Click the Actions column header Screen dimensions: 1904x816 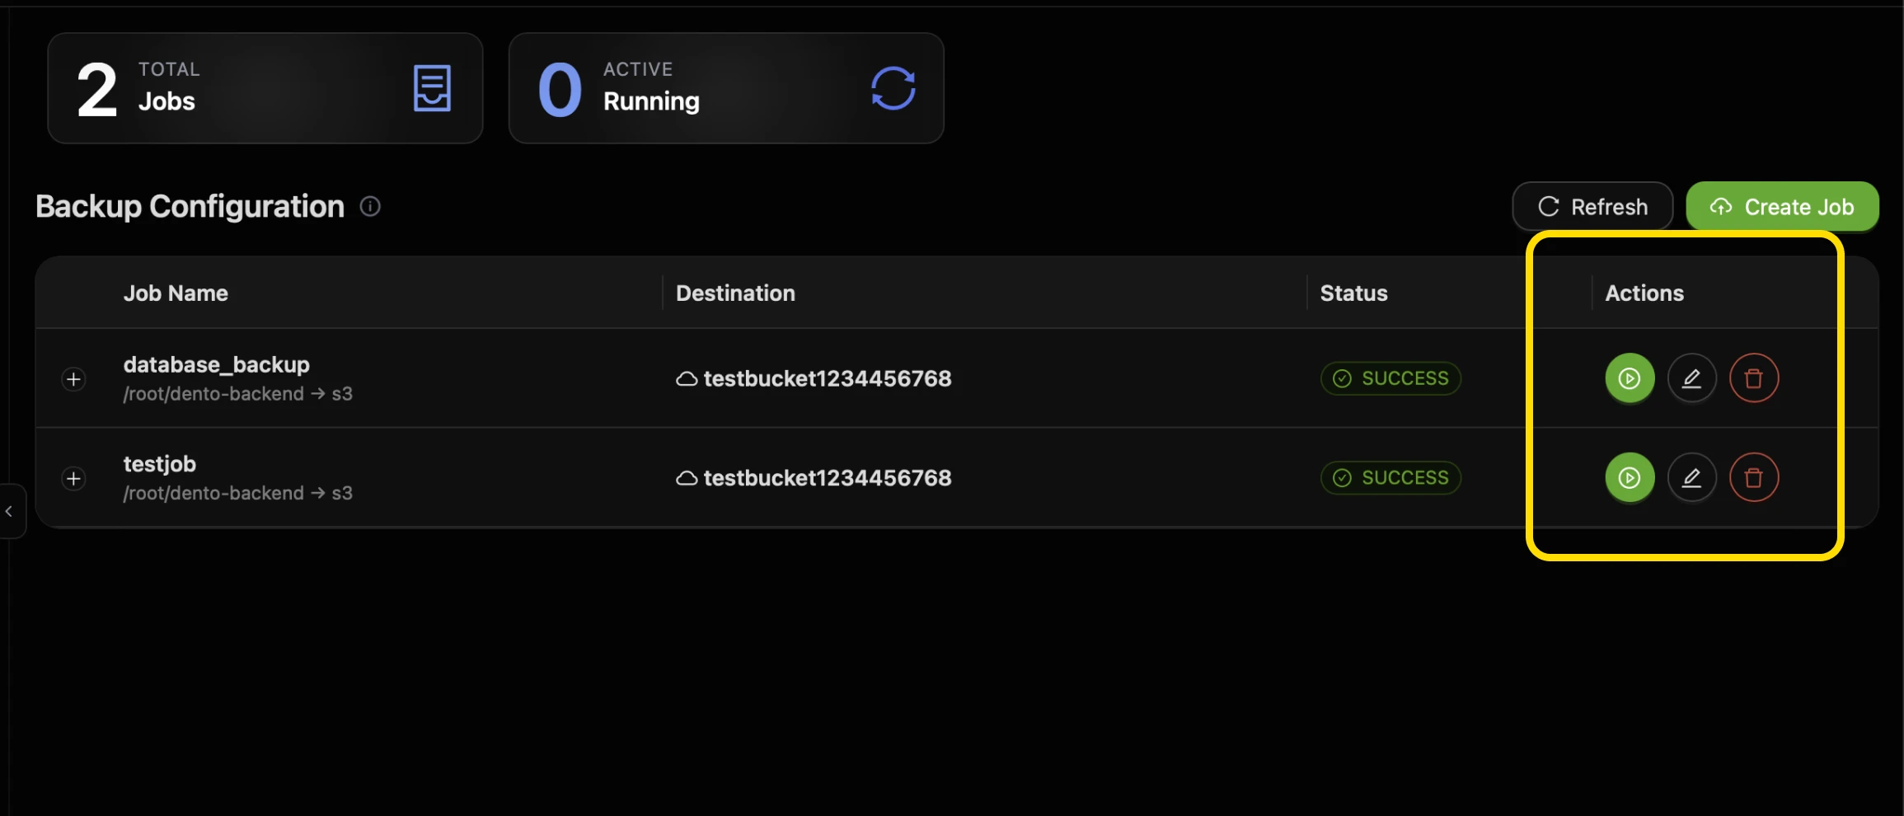coord(1644,293)
